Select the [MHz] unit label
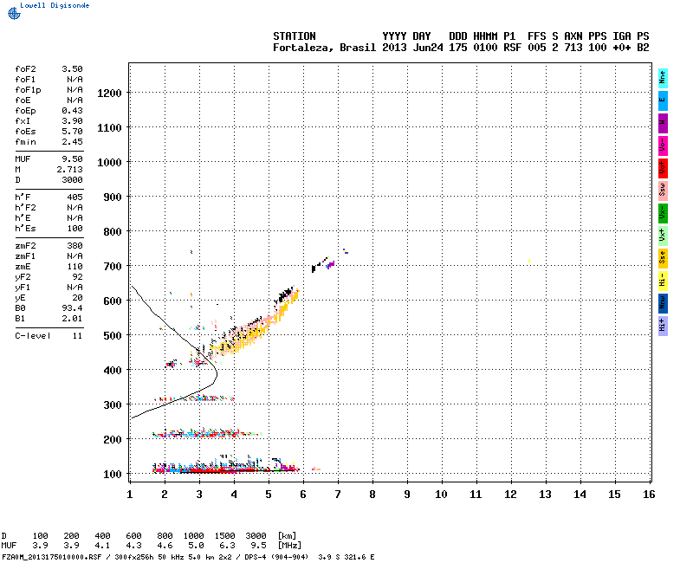The width and height of the screenshot is (693, 563). click(x=289, y=546)
